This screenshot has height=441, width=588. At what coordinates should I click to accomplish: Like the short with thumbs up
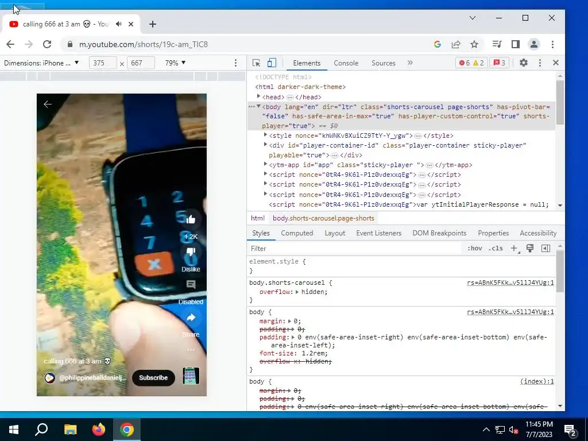click(x=191, y=219)
